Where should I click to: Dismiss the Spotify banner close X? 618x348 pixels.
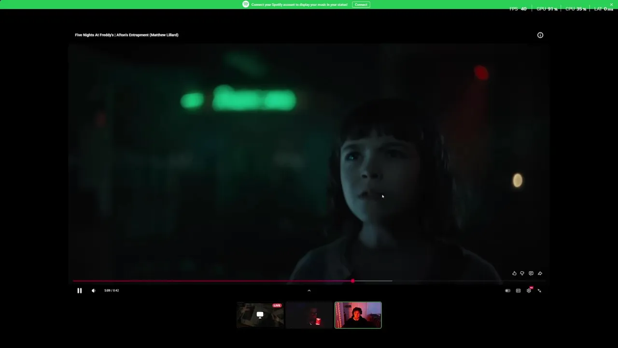[611, 4]
